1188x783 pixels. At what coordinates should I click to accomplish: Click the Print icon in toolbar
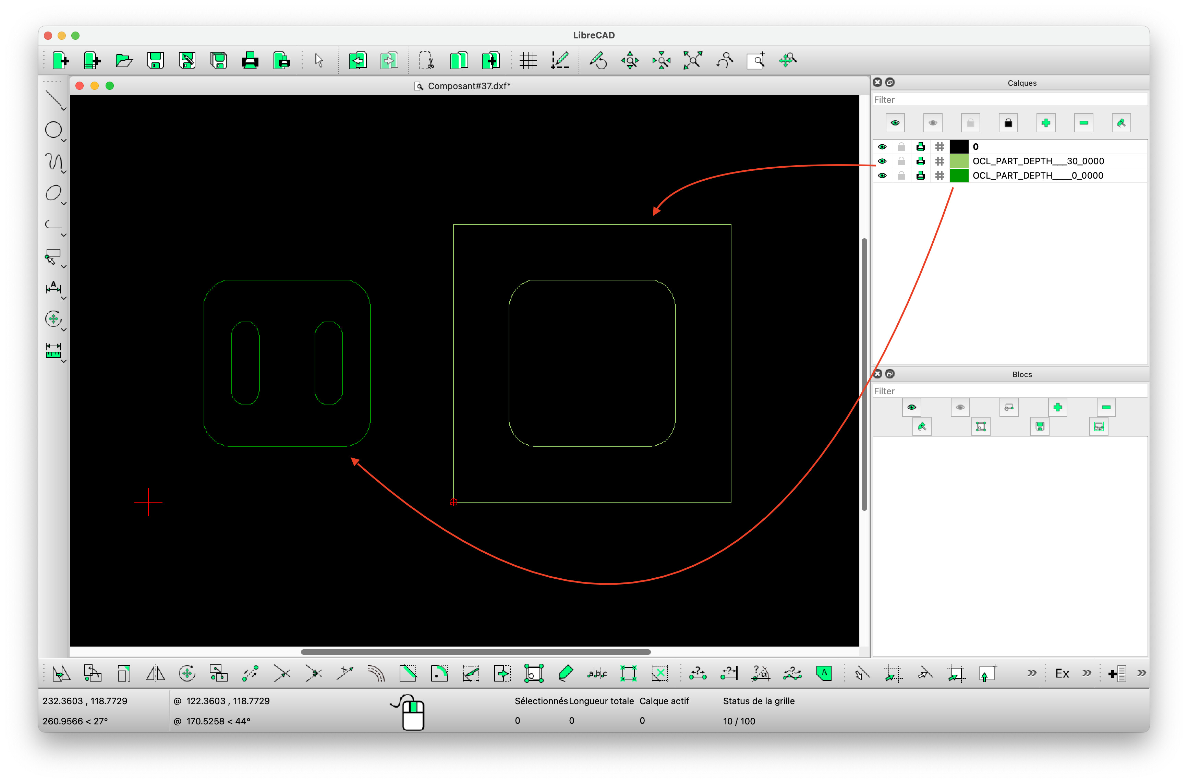[x=250, y=60]
